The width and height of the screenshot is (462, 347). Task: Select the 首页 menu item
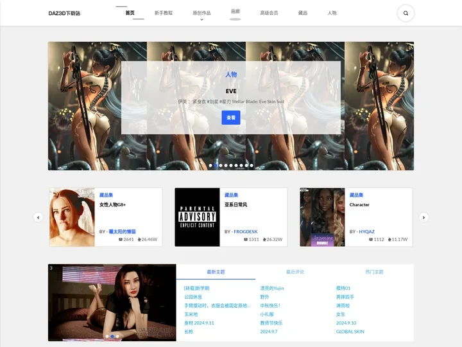coord(130,13)
